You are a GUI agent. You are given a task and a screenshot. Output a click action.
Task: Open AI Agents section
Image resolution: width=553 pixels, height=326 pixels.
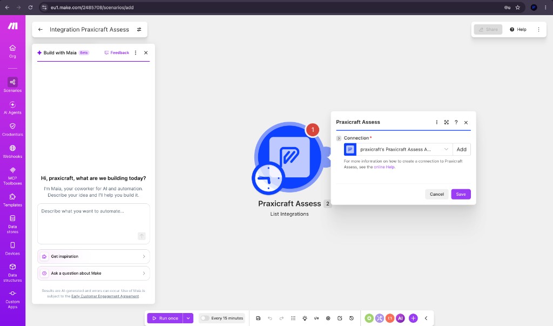(x=12, y=108)
